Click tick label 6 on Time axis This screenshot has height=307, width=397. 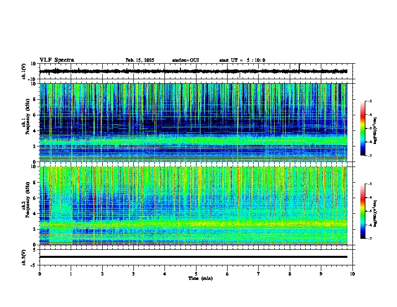228,274
